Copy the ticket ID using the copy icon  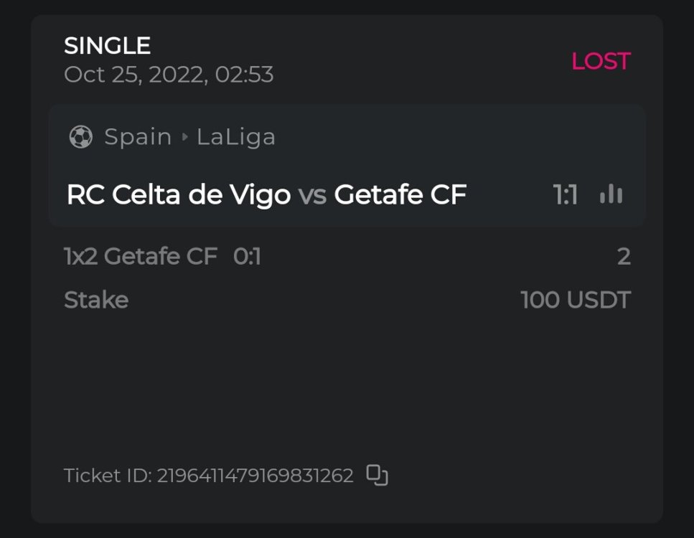coord(378,475)
